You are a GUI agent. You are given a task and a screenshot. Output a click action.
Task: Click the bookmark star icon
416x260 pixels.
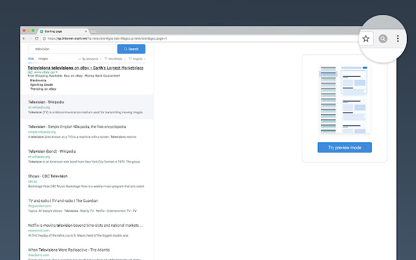(x=366, y=39)
